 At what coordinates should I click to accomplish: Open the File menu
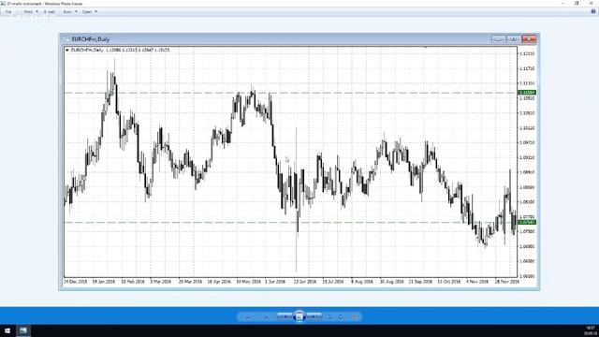click(8, 12)
